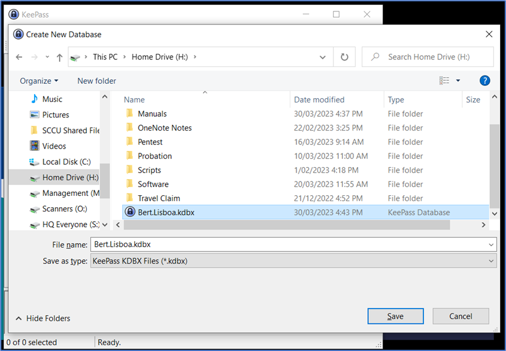The image size is (506, 351).
Task: Open the recent locations dropdown arrow
Action: 47,57
